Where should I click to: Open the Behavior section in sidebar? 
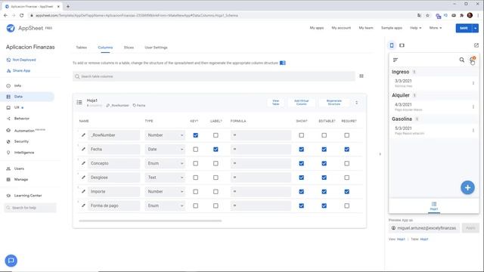[22, 119]
